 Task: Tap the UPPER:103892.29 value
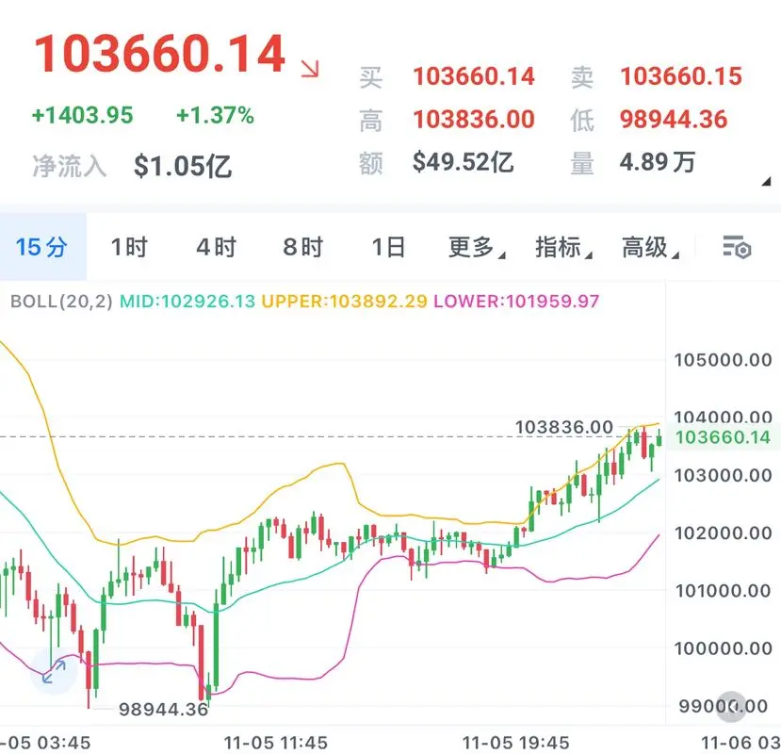coord(344,301)
